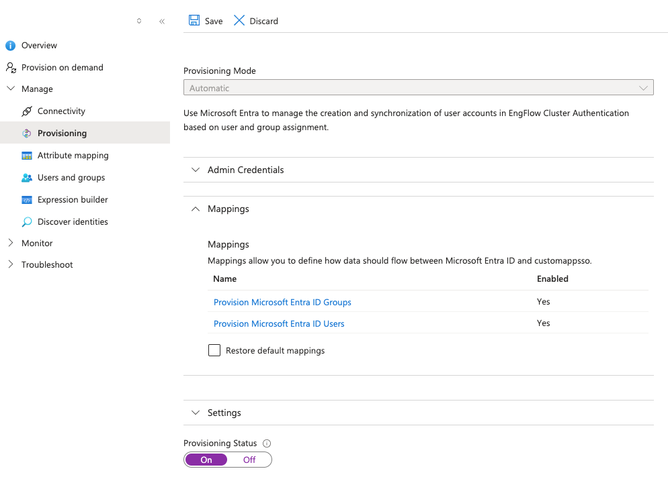Click the Discover identities magnifier icon
This screenshot has height=477, width=668.
tap(26, 222)
